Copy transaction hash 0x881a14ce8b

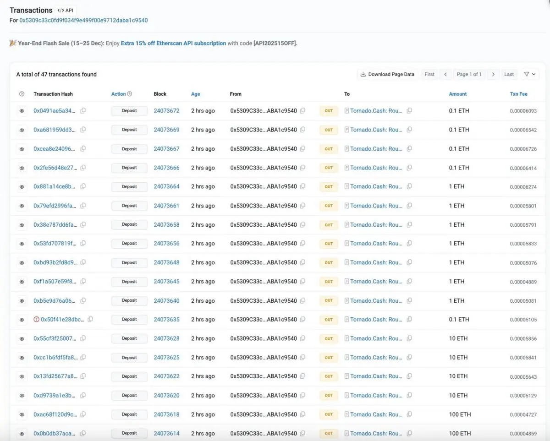pyautogui.click(x=83, y=186)
